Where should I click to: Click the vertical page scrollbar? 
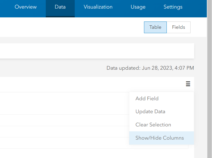click(209, 78)
